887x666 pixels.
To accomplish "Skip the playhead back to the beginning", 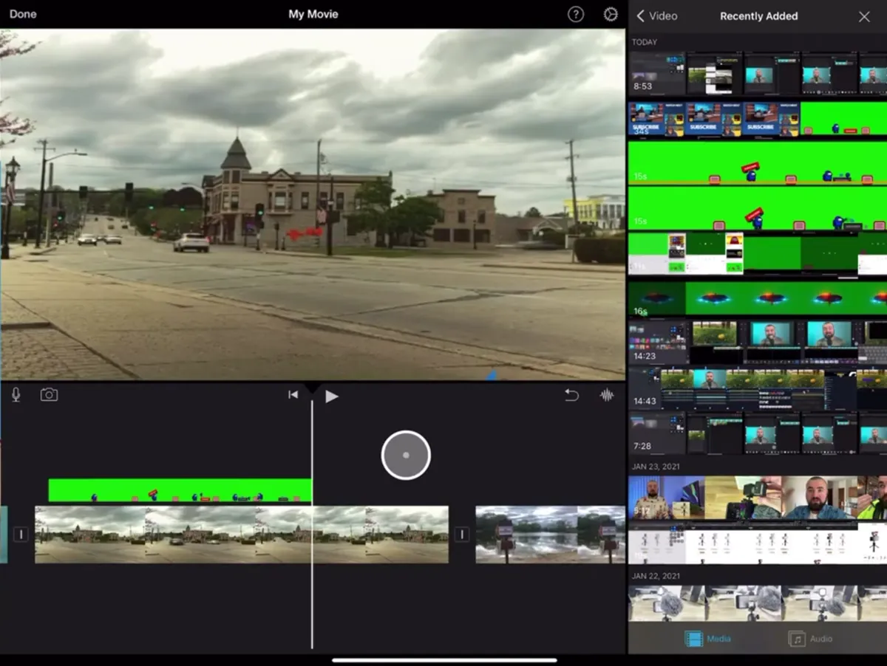I will click(x=293, y=394).
